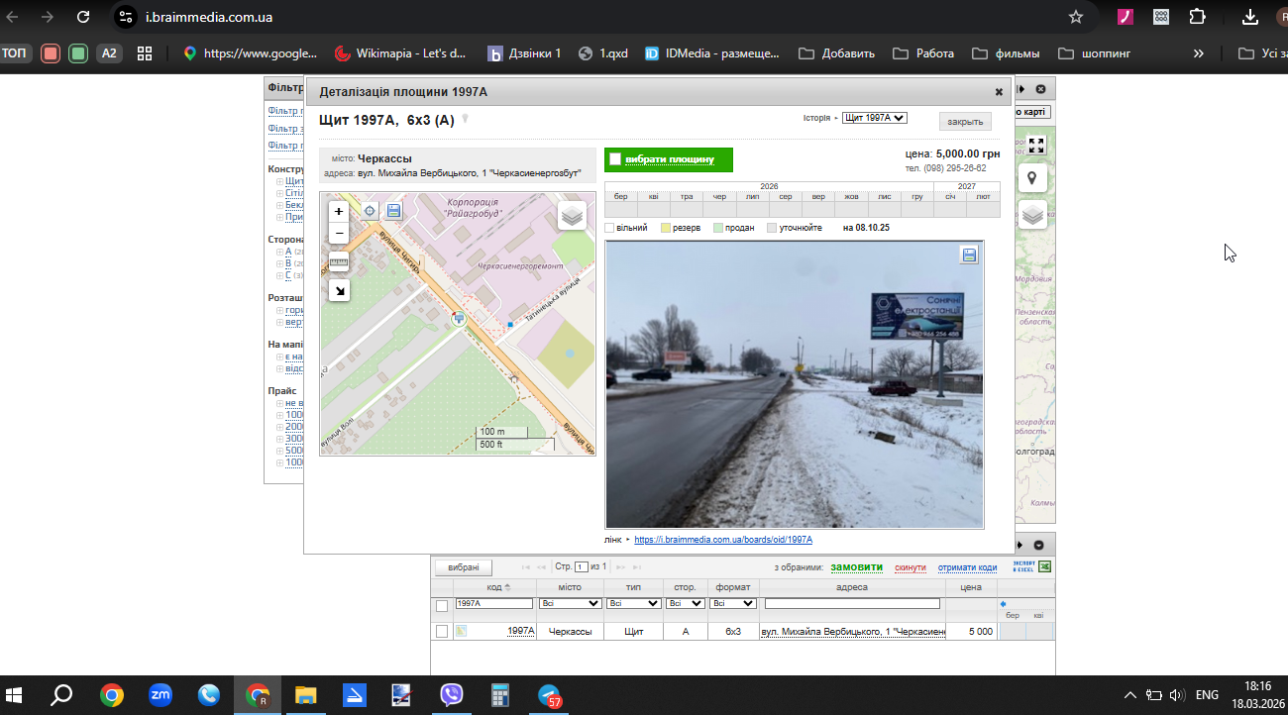Zoom in on the dialog's mini map
The width and height of the screenshot is (1288, 715).
pyautogui.click(x=339, y=211)
